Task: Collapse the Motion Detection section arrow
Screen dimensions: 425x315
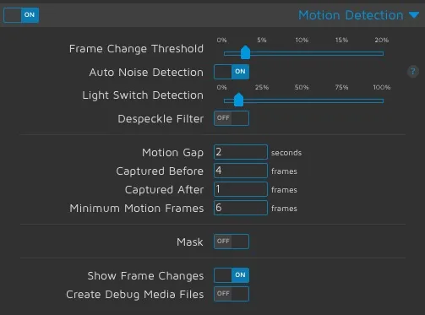Action: tap(414, 15)
